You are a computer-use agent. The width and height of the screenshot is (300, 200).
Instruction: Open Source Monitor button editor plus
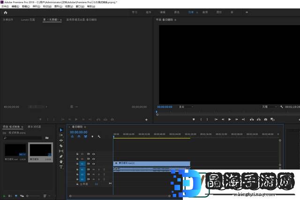pyautogui.click(x=146, y=120)
